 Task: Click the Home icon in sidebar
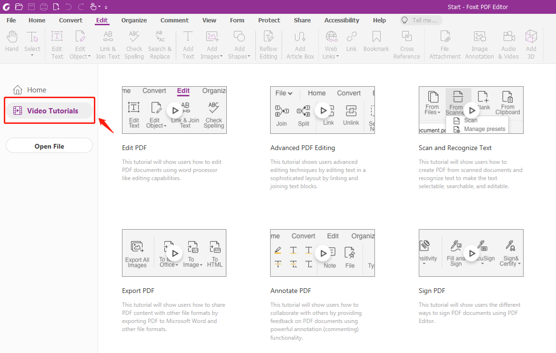[17, 90]
